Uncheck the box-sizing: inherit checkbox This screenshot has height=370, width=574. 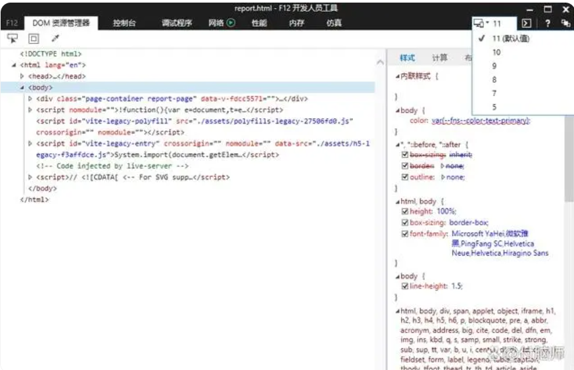pyautogui.click(x=405, y=155)
